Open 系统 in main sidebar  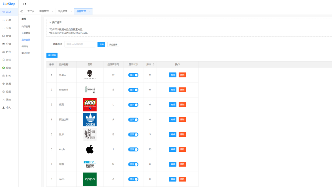(9, 99)
